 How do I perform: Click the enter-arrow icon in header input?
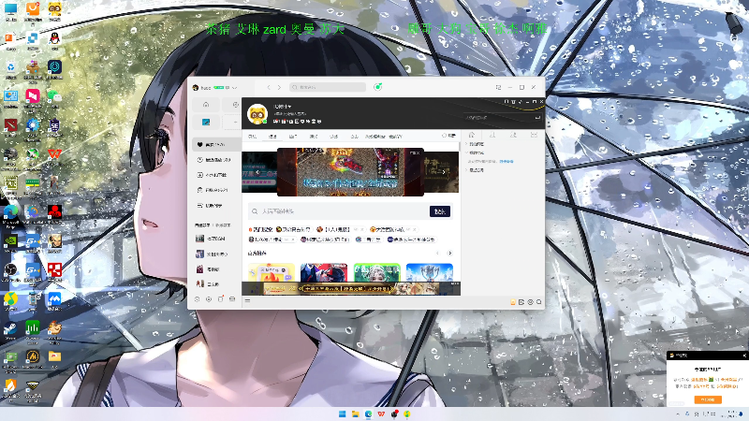[x=537, y=118]
